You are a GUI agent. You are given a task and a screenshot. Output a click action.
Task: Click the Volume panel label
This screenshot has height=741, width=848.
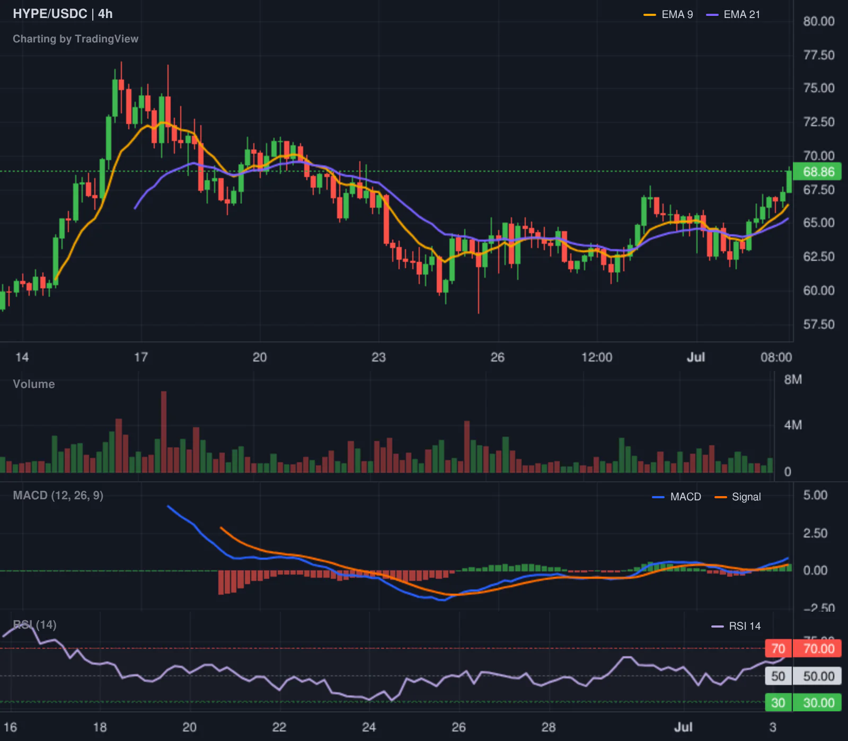[x=34, y=384]
